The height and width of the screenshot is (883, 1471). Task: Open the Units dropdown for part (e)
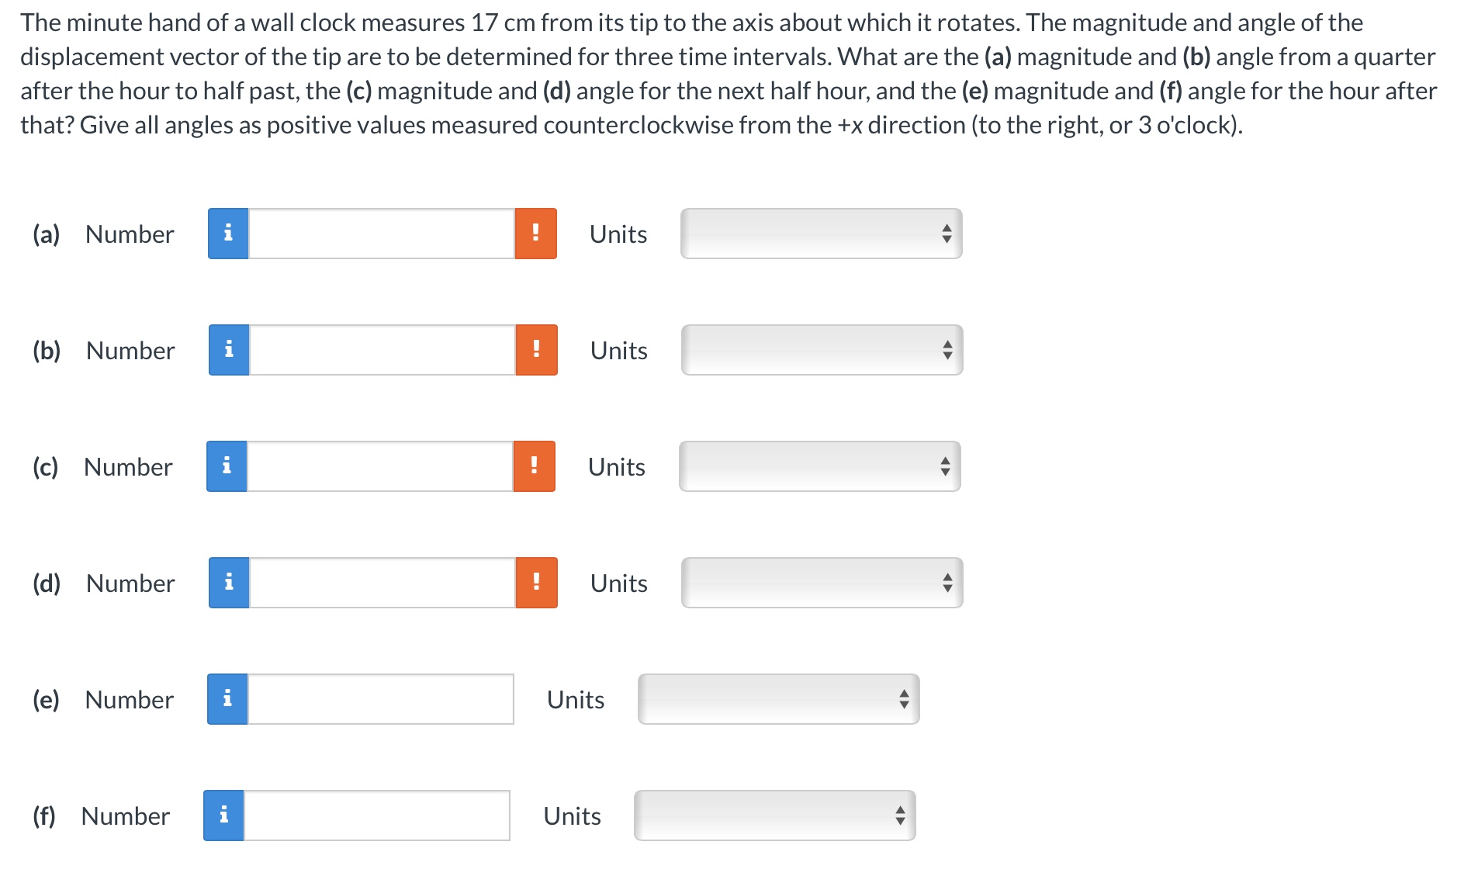tap(777, 699)
